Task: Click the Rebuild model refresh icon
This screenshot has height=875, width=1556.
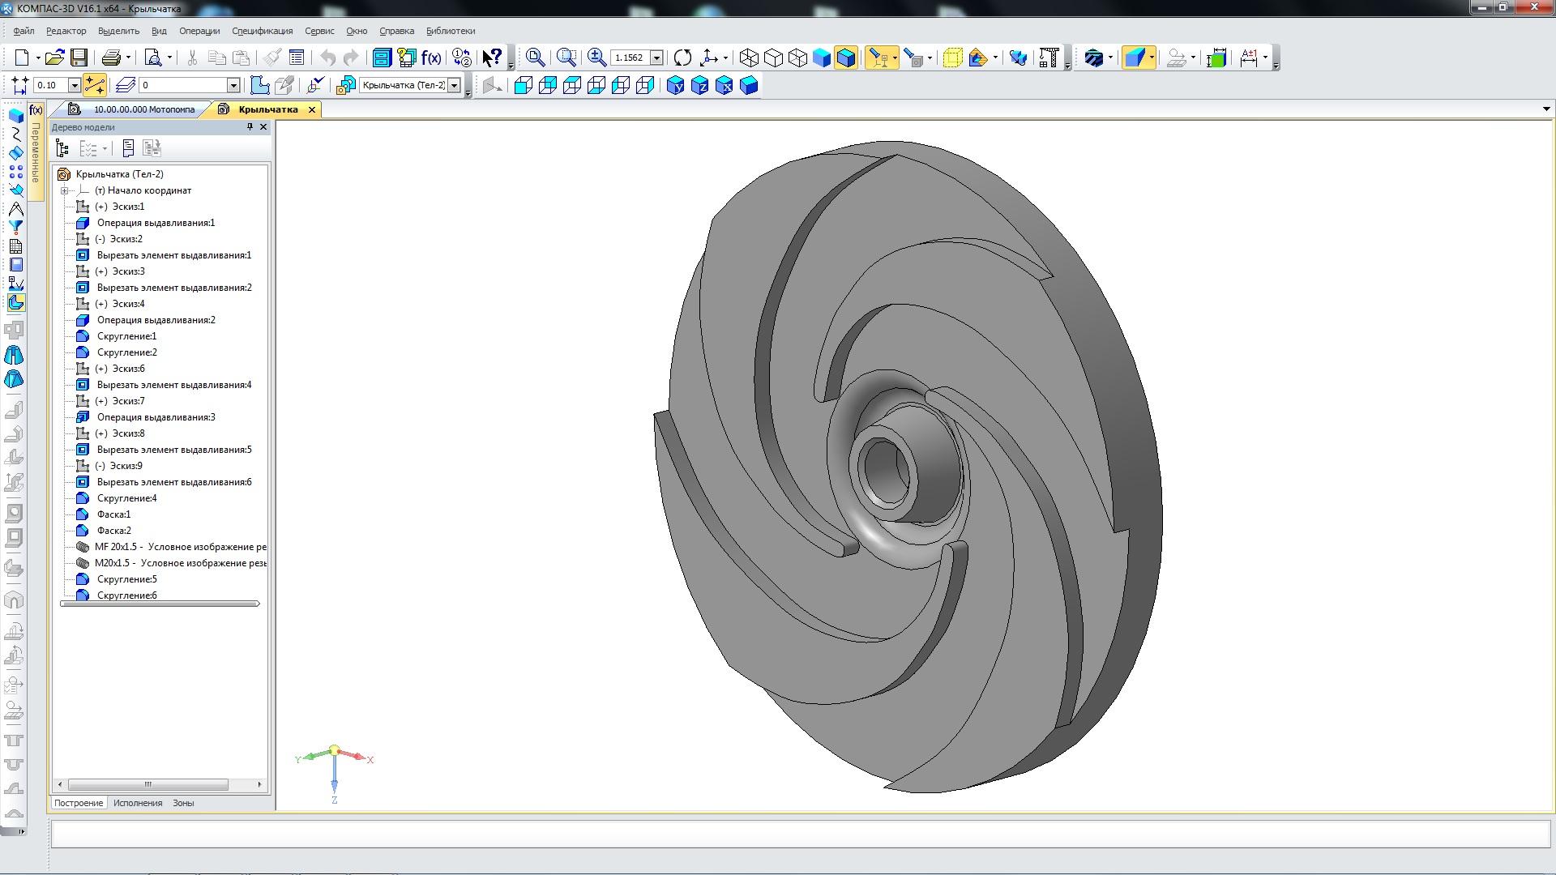Action: (x=682, y=58)
